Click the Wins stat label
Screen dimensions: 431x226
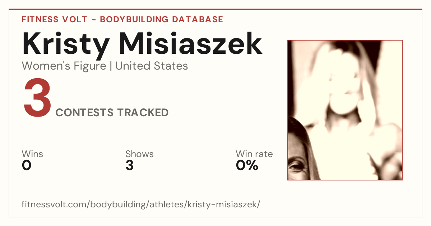[32, 154]
